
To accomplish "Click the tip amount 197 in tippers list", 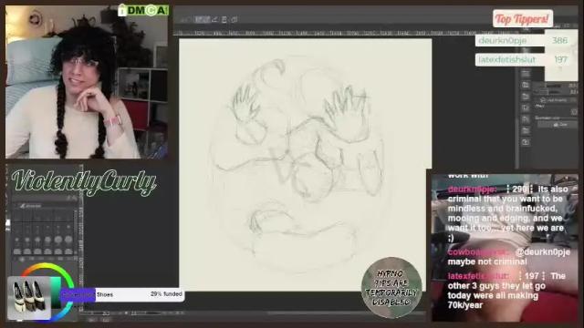I will pos(560,59).
